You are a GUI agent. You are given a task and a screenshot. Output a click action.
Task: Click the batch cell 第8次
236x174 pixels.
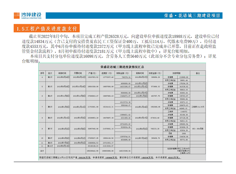50,138
